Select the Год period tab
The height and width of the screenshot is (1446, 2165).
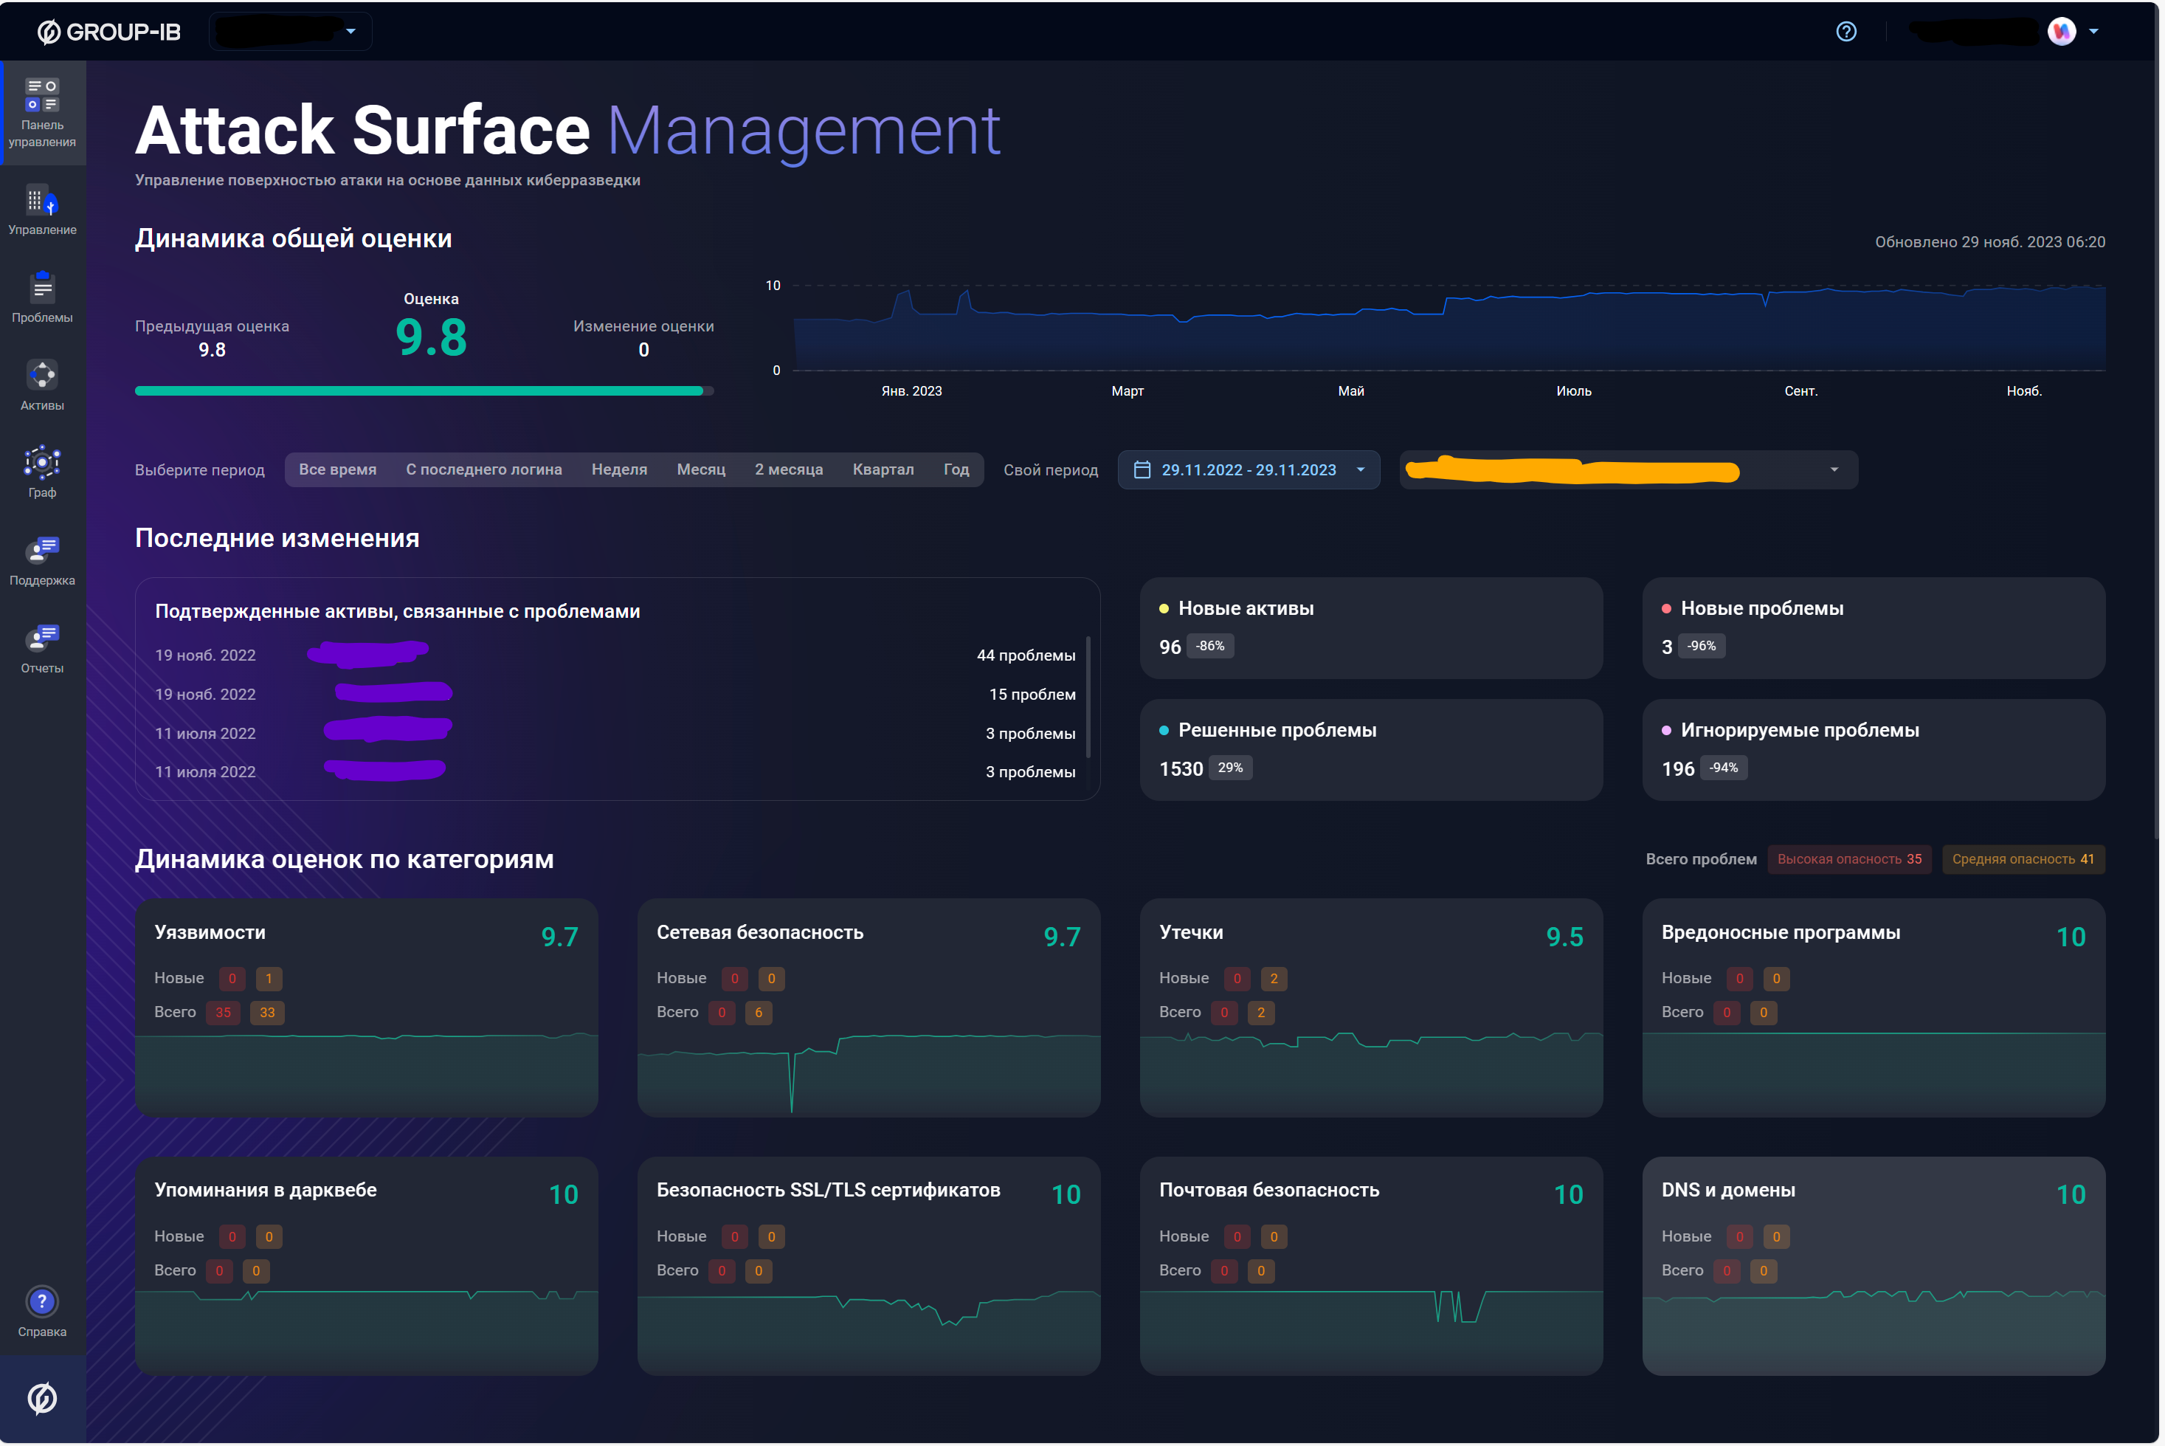[956, 469]
